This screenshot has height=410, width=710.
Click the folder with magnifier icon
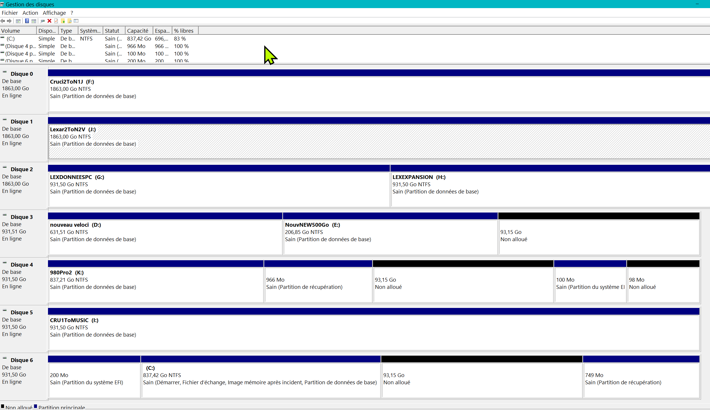[x=69, y=21]
